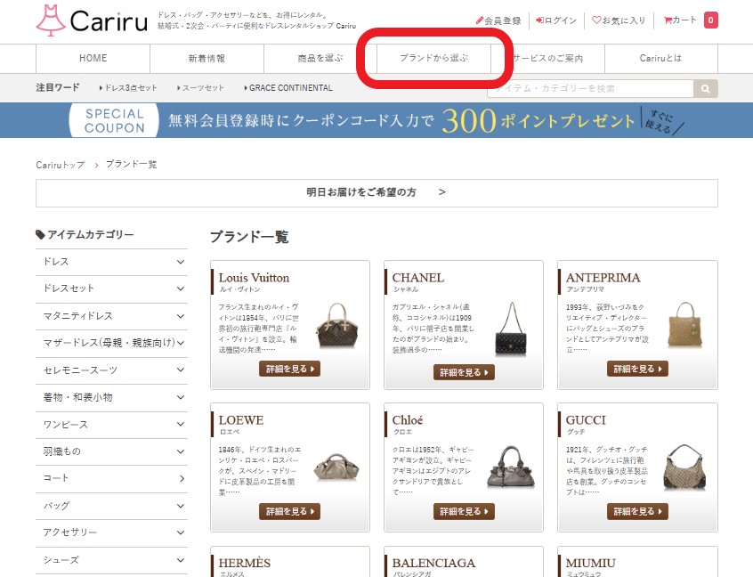The image size is (753, 577).
Task: Open member registration pencil link
Action: (x=498, y=20)
